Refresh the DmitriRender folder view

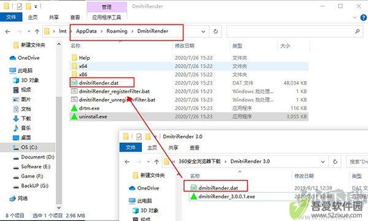215,31
